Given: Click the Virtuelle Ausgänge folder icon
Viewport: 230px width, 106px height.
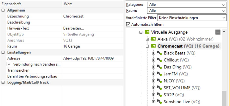Looking at the screenshot, I should click(147, 32).
